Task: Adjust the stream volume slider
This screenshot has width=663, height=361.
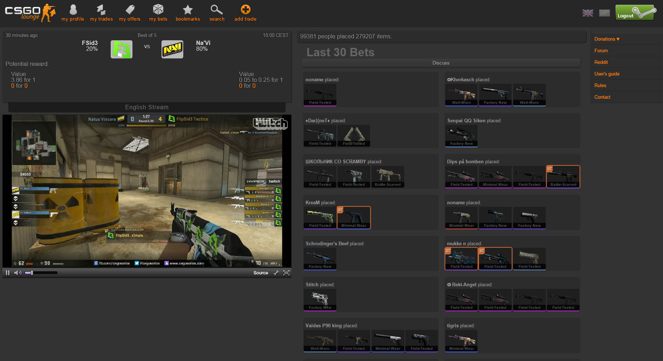Action: [41, 273]
